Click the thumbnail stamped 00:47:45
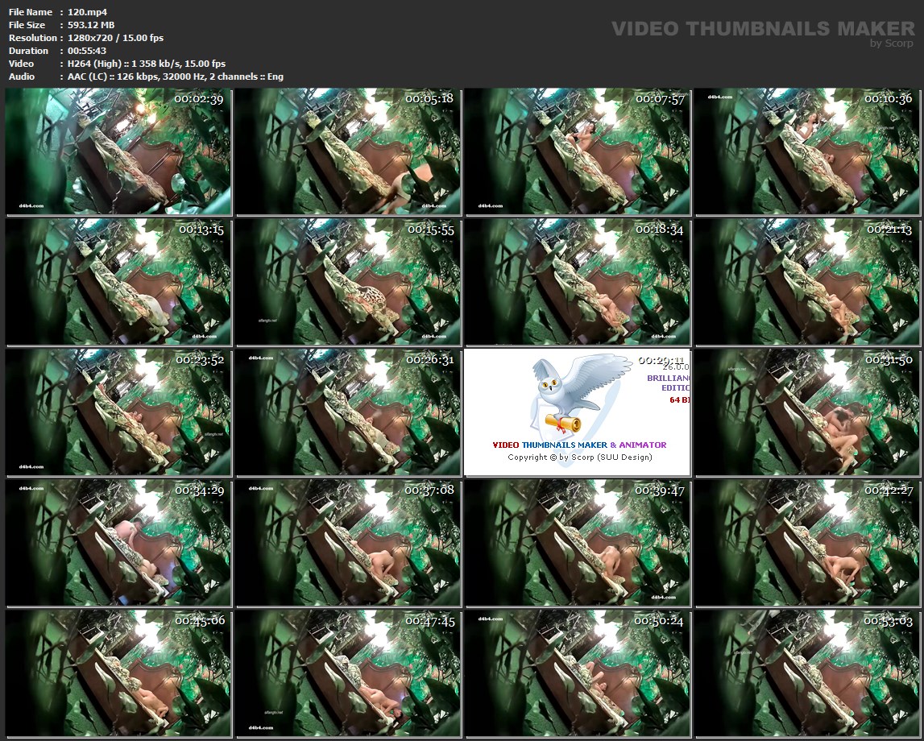This screenshot has height=741, width=924. 348,673
